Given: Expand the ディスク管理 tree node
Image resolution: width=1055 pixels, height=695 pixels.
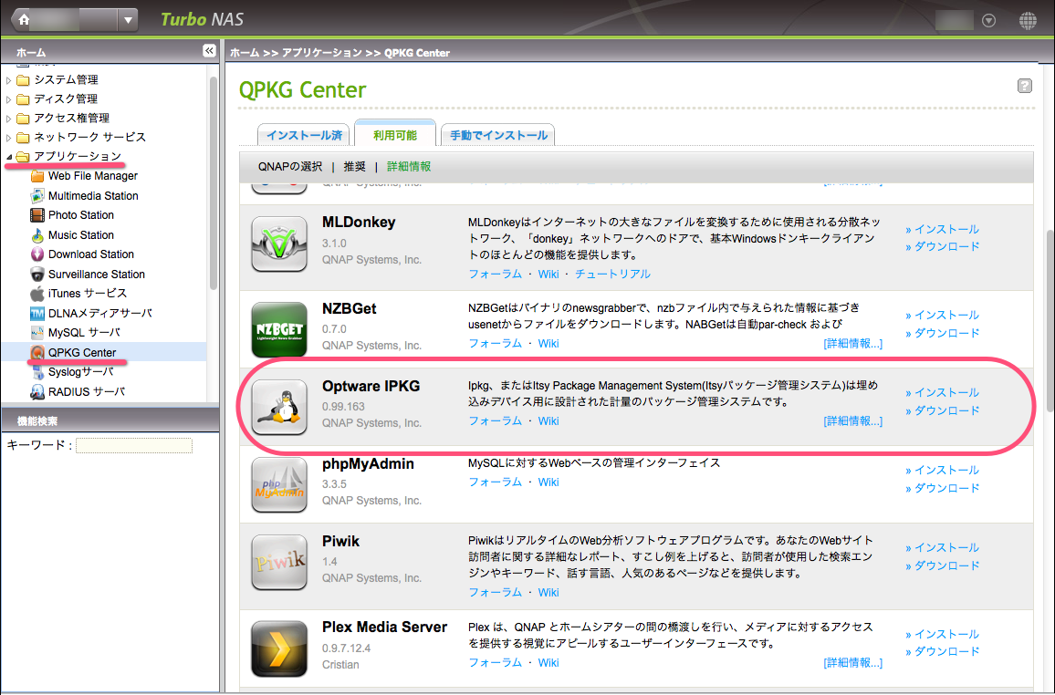Looking at the screenshot, I should coord(9,99).
